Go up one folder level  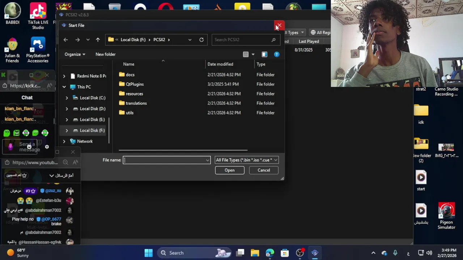click(98, 40)
